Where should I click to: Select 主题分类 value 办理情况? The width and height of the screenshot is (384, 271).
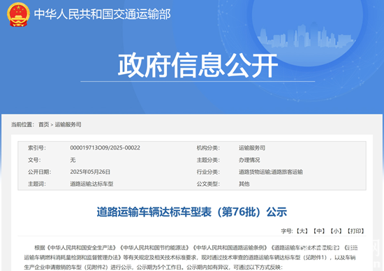pos(249,160)
